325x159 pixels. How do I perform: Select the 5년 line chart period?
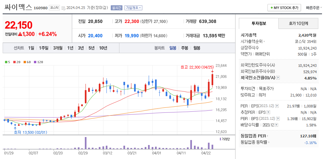91,48
